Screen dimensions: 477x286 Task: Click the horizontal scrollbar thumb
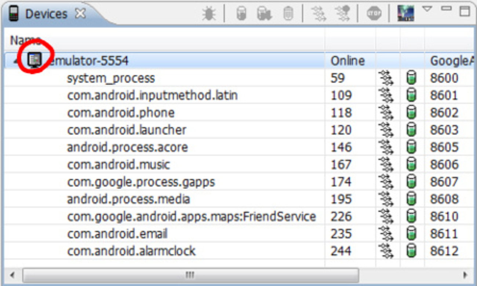(190, 275)
